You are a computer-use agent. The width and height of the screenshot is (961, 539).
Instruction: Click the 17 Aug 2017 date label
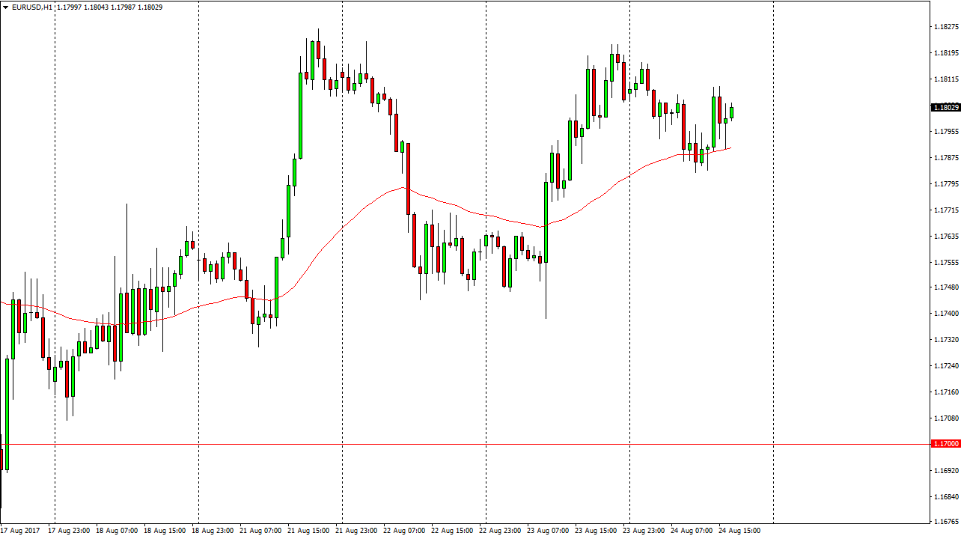pyautogui.click(x=20, y=531)
